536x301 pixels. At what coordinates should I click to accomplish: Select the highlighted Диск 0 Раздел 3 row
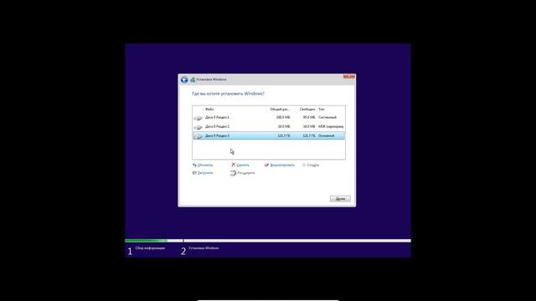pos(269,135)
